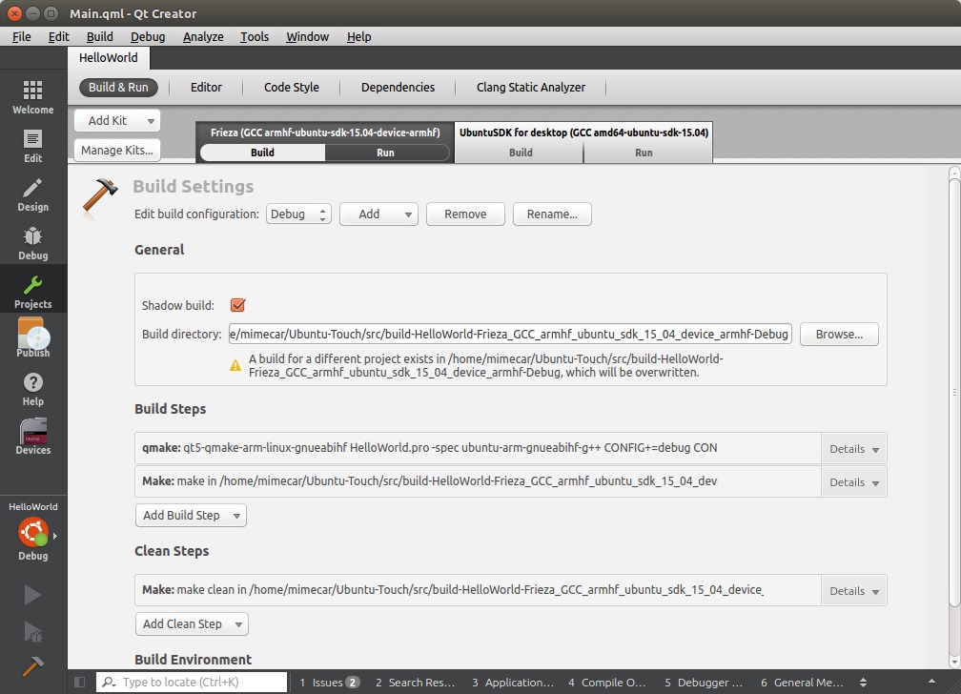961x694 pixels.
Task: Open the Search Results output pane
Action: (x=415, y=682)
